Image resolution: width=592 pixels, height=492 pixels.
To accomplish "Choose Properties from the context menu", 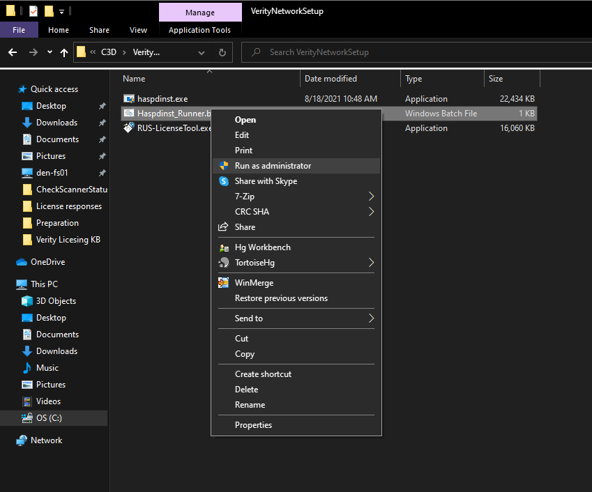I will 253,425.
